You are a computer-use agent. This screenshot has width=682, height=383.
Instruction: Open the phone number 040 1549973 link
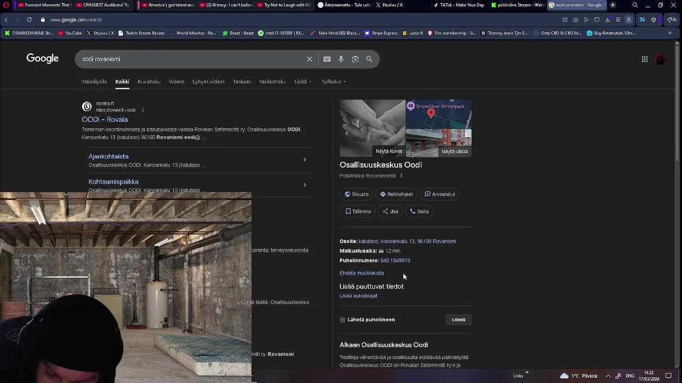coord(395,261)
